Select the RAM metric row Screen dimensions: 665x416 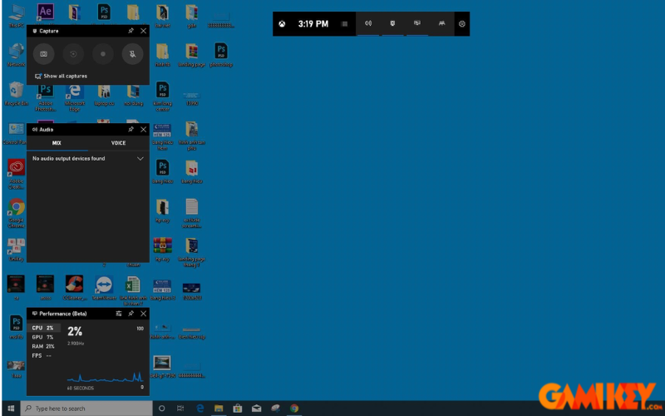tap(44, 346)
